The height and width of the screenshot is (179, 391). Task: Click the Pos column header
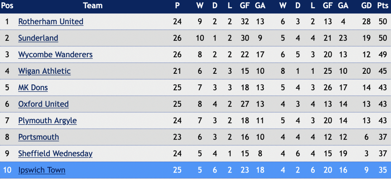point(7,5)
